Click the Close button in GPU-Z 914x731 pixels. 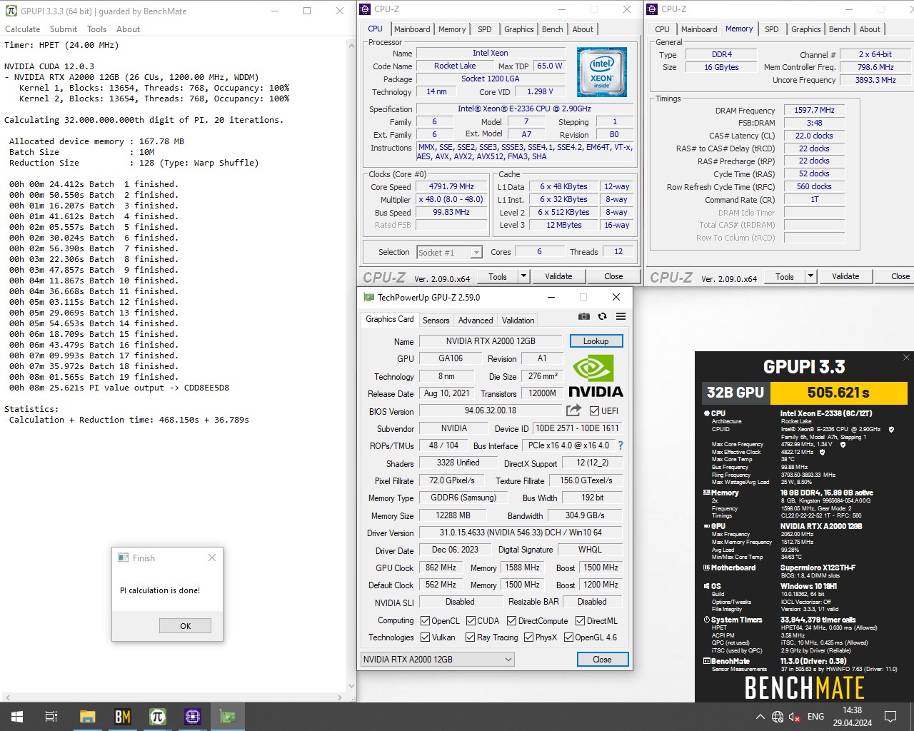pos(602,660)
